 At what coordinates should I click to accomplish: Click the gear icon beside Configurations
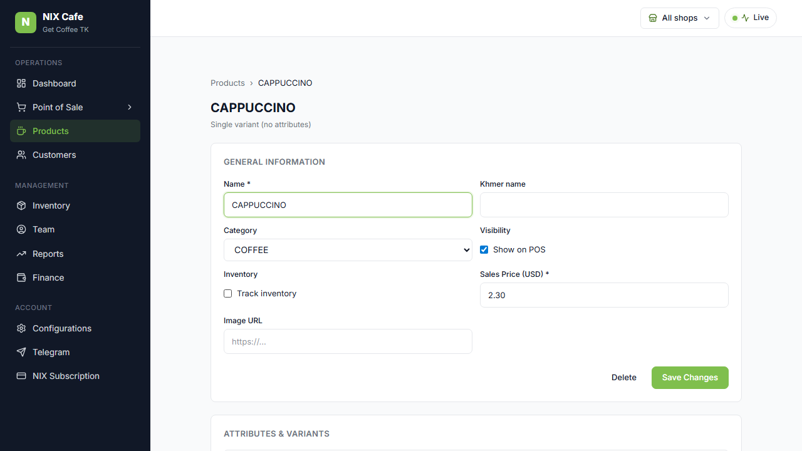(x=21, y=328)
